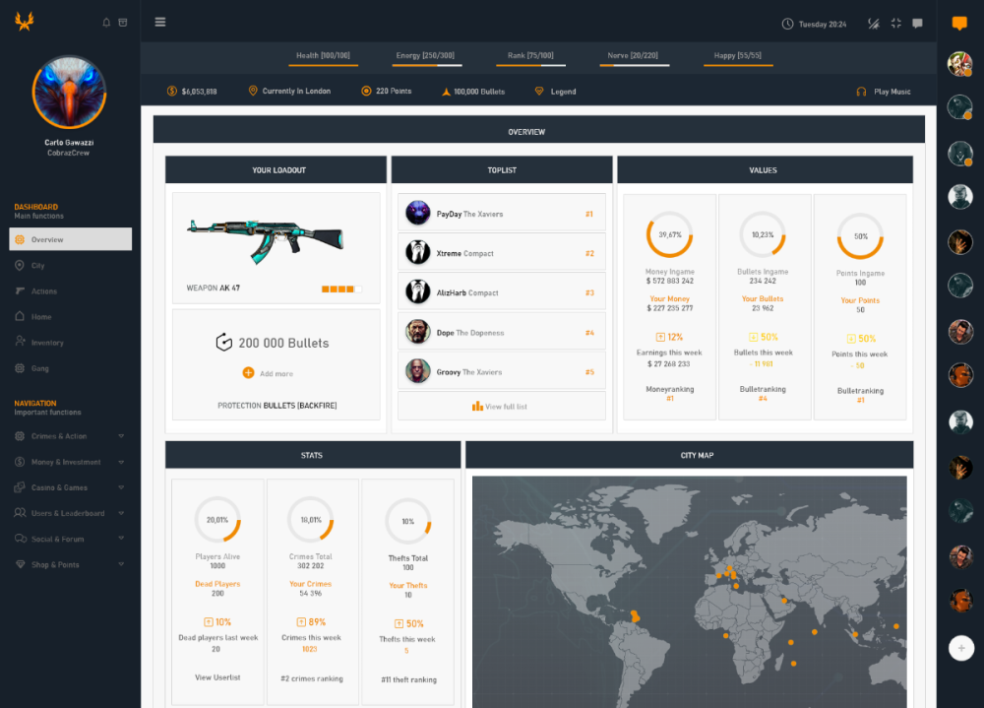Click the archive box icon beside the bell
Viewport: 984px width, 708px height.
coord(123,23)
